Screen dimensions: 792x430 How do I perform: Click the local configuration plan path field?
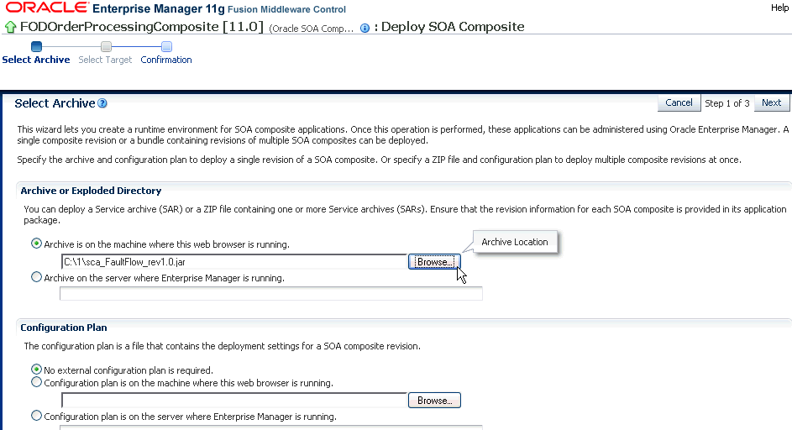coord(233,401)
